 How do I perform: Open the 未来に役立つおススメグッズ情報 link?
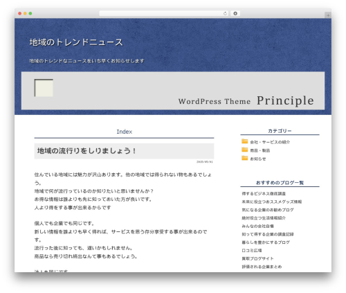coord(272,202)
